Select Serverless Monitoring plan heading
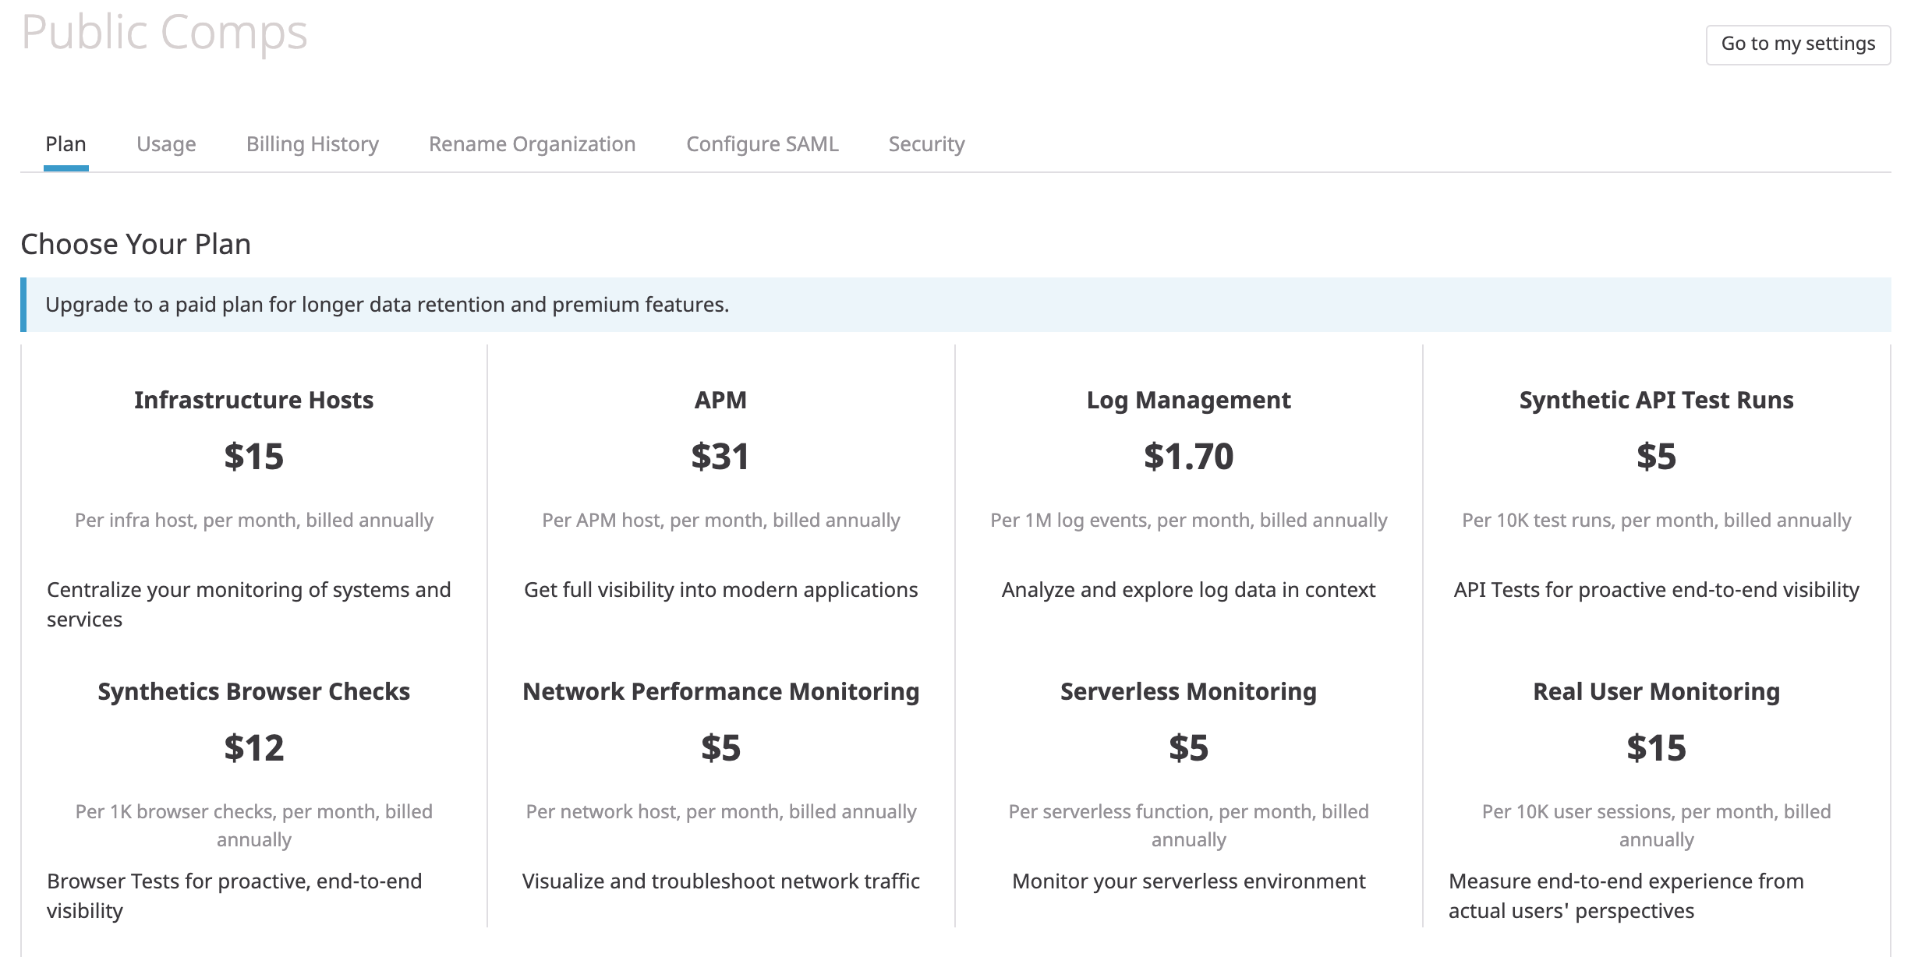Viewport: 1932px width, 957px height. (x=1188, y=691)
